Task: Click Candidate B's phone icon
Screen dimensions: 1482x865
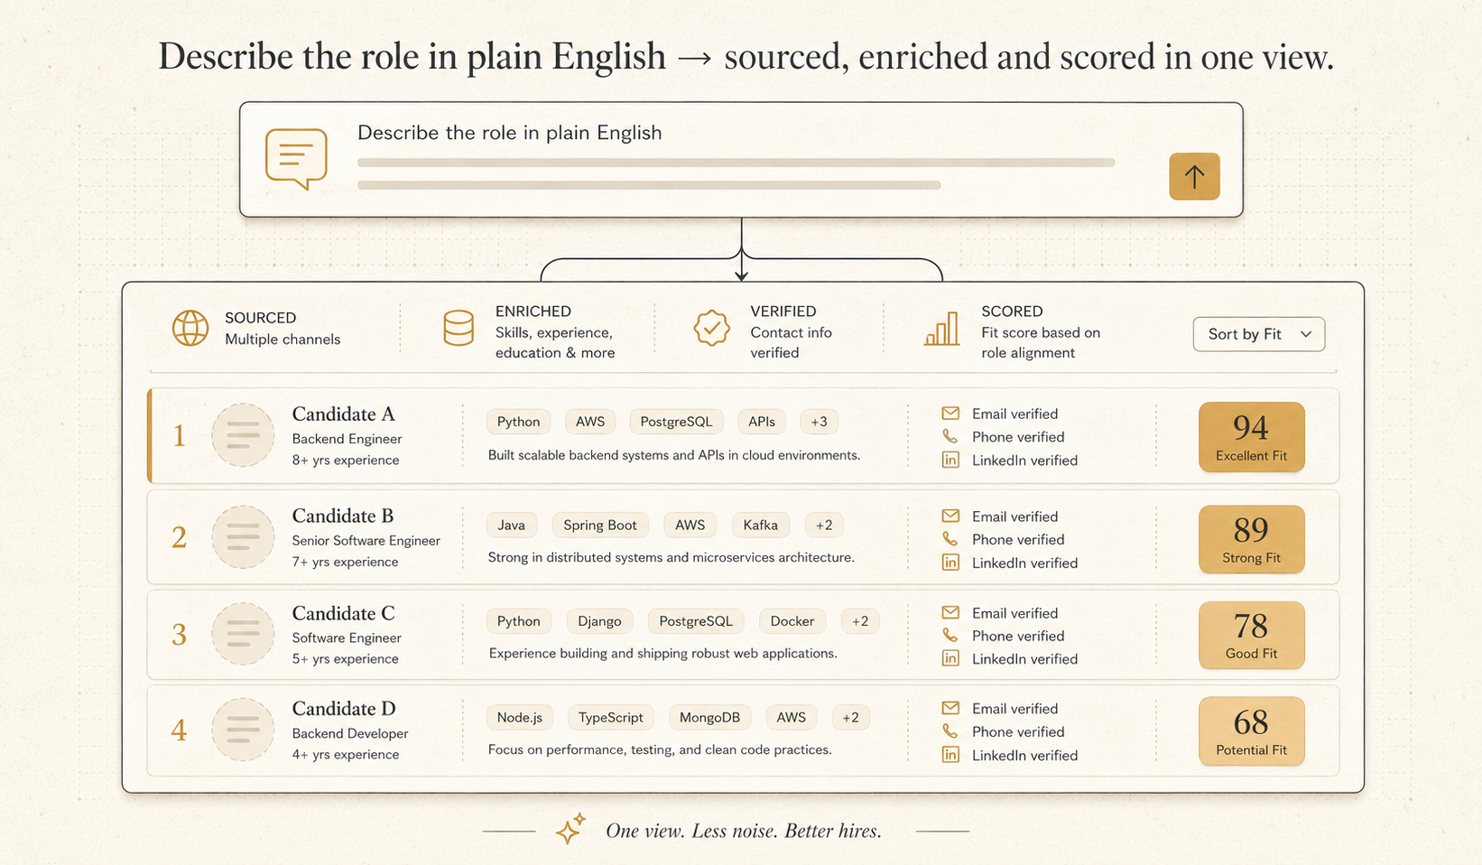Action: pos(950,539)
